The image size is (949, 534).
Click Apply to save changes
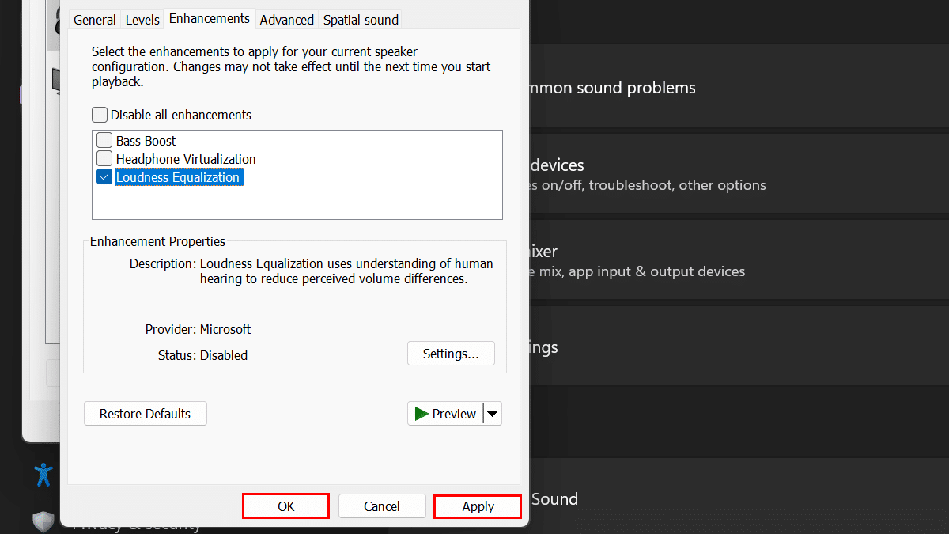478,506
